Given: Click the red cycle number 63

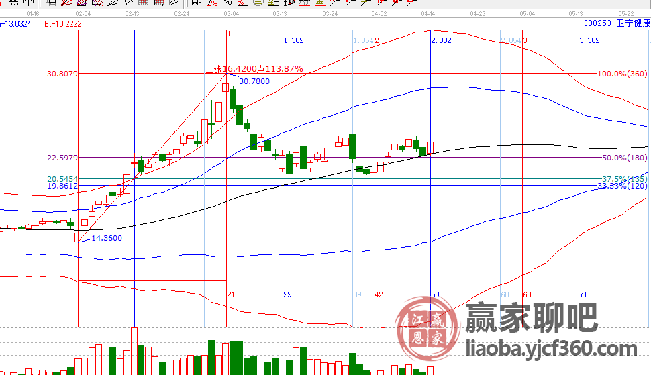Looking at the screenshot, I should 528,294.
